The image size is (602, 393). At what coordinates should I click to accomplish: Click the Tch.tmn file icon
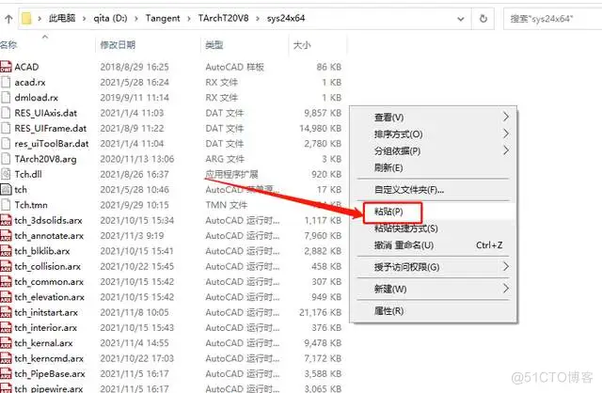click(6, 205)
